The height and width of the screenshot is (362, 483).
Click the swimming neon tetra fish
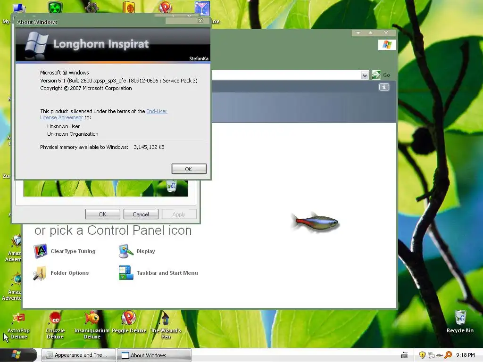(316, 222)
